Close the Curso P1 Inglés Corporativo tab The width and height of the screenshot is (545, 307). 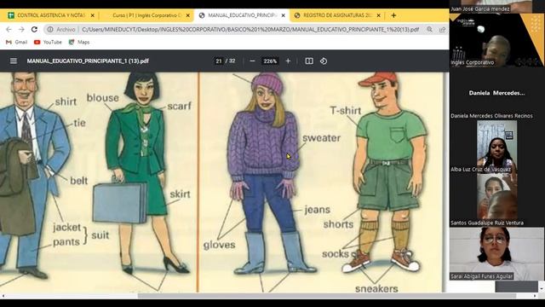[188, 15]
